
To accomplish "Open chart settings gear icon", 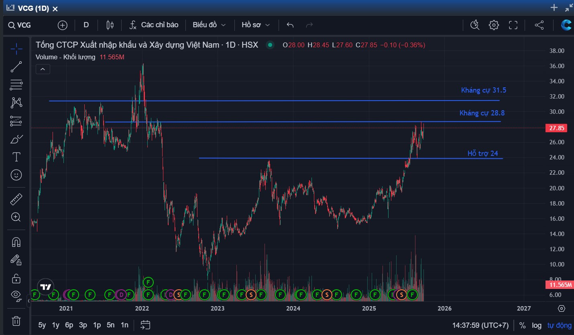I will point(494,25).
